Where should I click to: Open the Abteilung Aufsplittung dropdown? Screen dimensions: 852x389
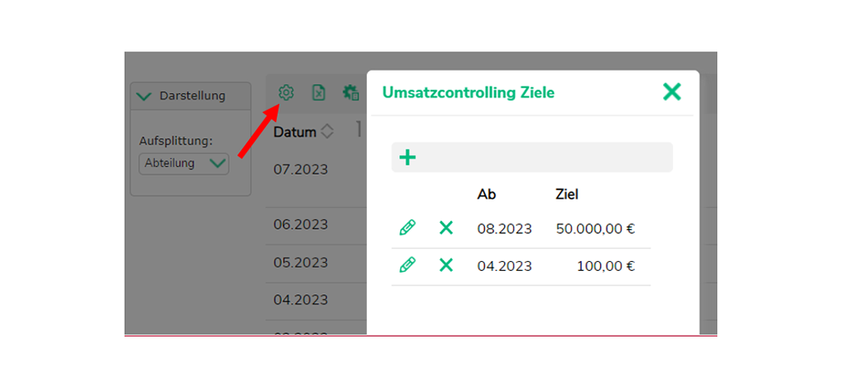(x=184, y=163)
